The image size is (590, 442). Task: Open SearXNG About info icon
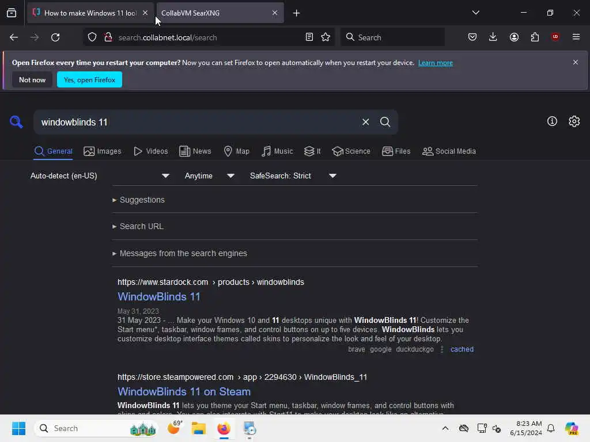[552, 121]
